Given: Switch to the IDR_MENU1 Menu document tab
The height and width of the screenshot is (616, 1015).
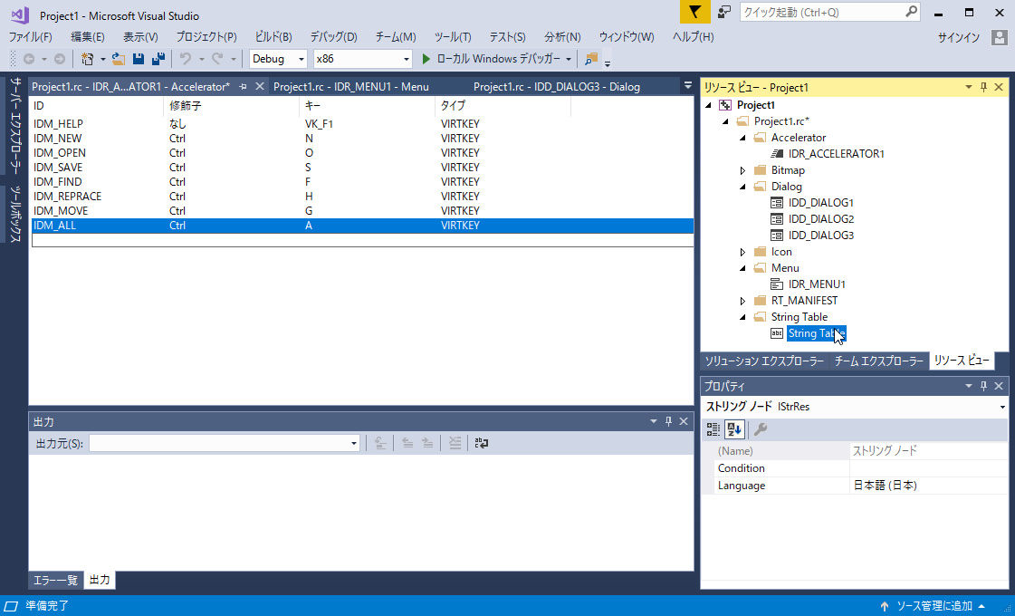Looking at the screenshot, I should point(351,87).
